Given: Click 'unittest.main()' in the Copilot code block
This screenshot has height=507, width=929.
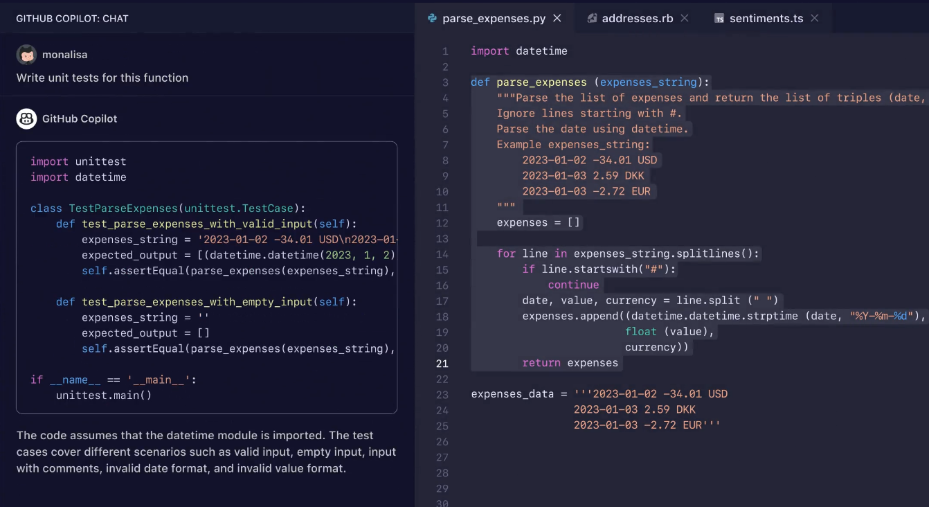Looking at the screenshot, I should click(x=104, y=395).
